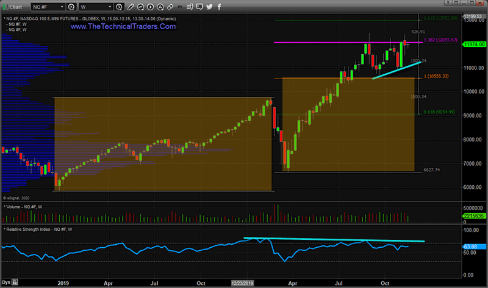Screen dimensions: 488x288
Task: Click the 926.91 measurement label
Action: click(418, 32)
